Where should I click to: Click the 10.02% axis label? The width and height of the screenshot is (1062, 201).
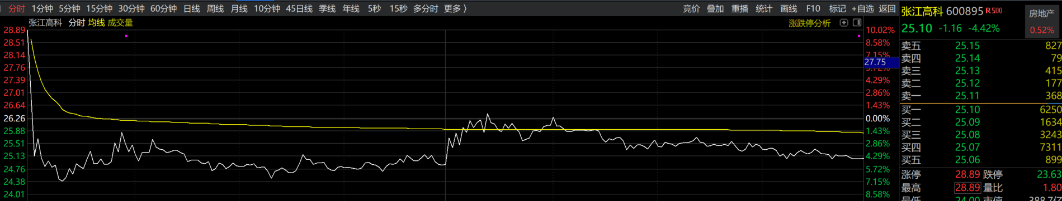click(880, 30)
